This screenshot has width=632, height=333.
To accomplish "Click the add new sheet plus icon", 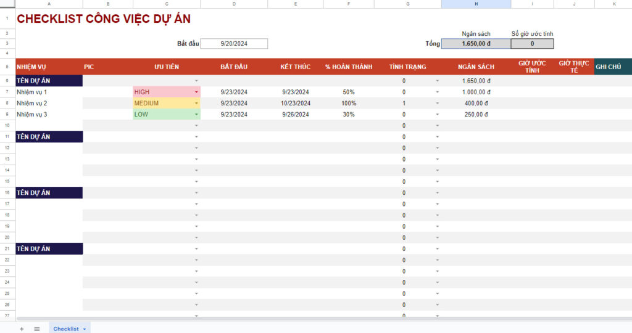I will (x=22, y=329).
